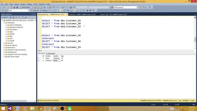Screen dimensions: 197x111
Task: Click the Object Explorer horizontal scrollbar thumb
Action: pos(15,101)
